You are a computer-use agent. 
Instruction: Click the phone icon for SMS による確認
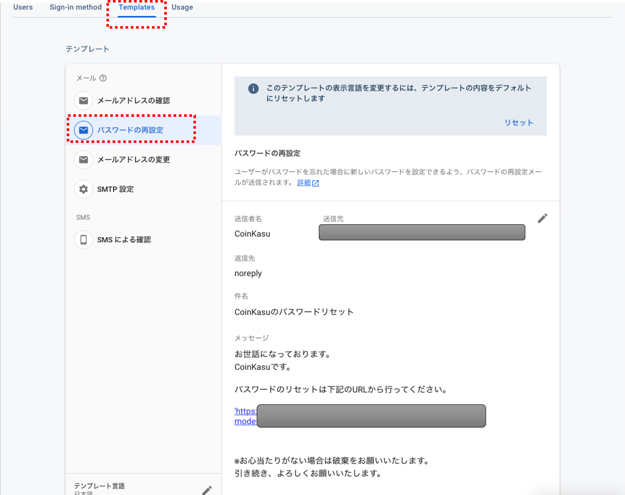pyautogui.click(x=84, y=240)
